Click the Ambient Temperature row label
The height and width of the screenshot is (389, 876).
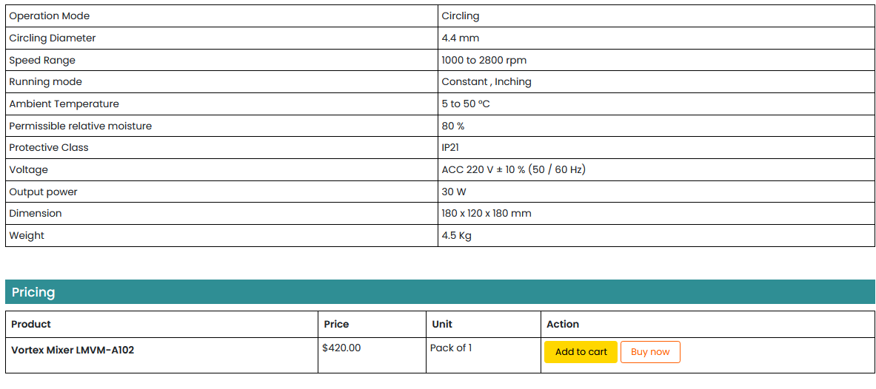point(64,104)
